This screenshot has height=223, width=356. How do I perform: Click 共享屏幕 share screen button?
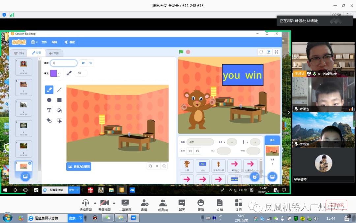tap(125, 205)
